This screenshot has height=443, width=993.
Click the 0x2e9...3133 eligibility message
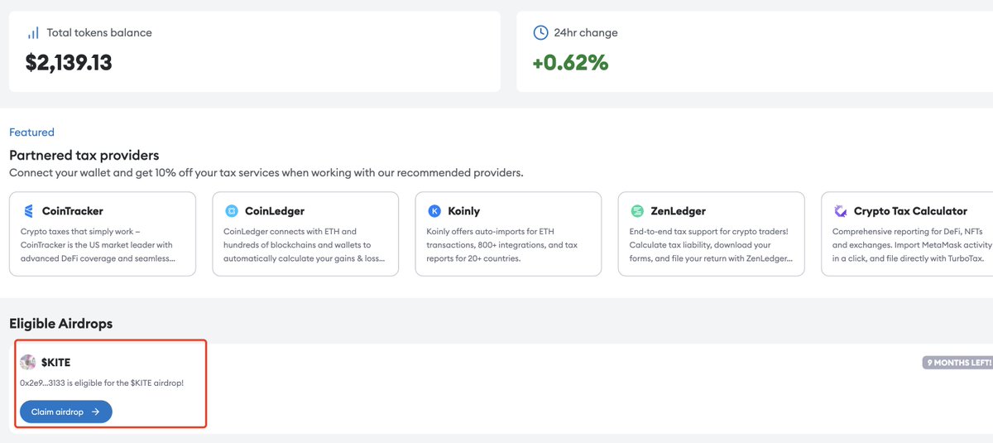tap(102, 383)
